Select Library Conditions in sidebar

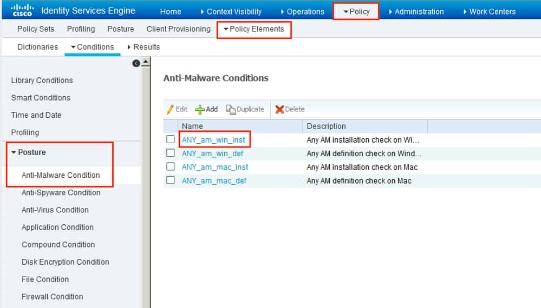42,81
